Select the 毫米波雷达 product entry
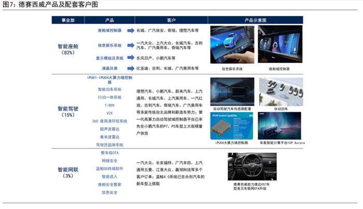The height and width of the screenshot is (209, 363). coord(109,137)
